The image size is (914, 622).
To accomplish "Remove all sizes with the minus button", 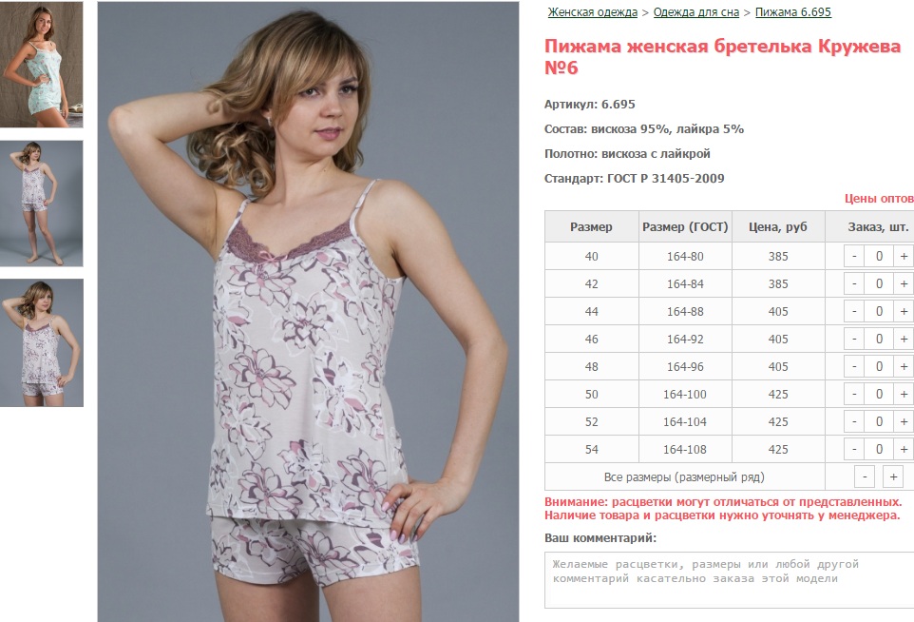I will click(x=865, y=476).
